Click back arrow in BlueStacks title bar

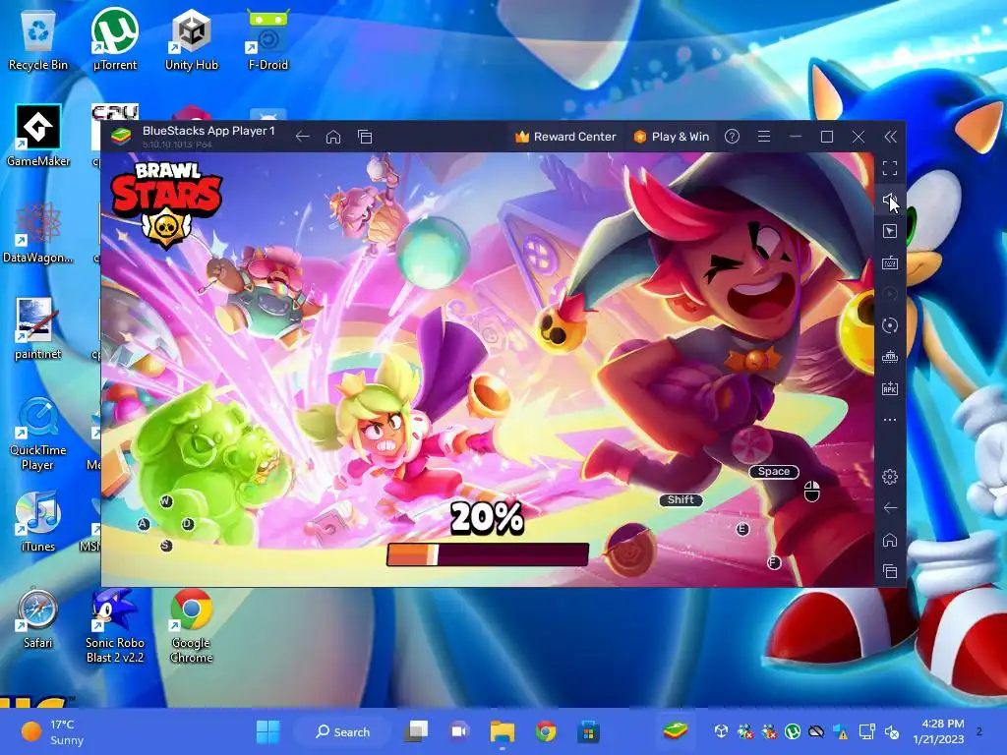click(302, 136)
